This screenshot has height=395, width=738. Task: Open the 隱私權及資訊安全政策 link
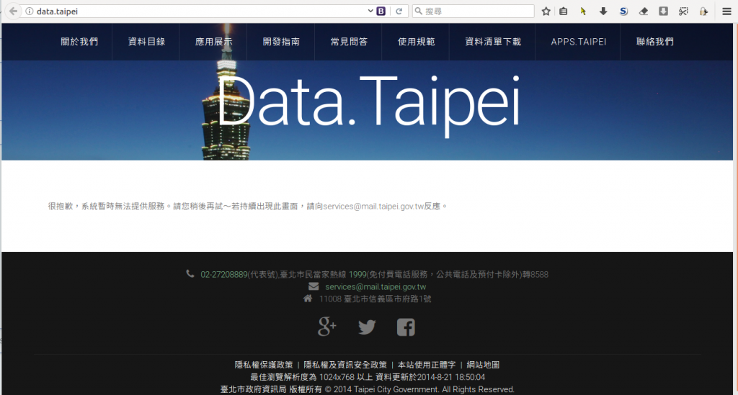click(345, 365)
